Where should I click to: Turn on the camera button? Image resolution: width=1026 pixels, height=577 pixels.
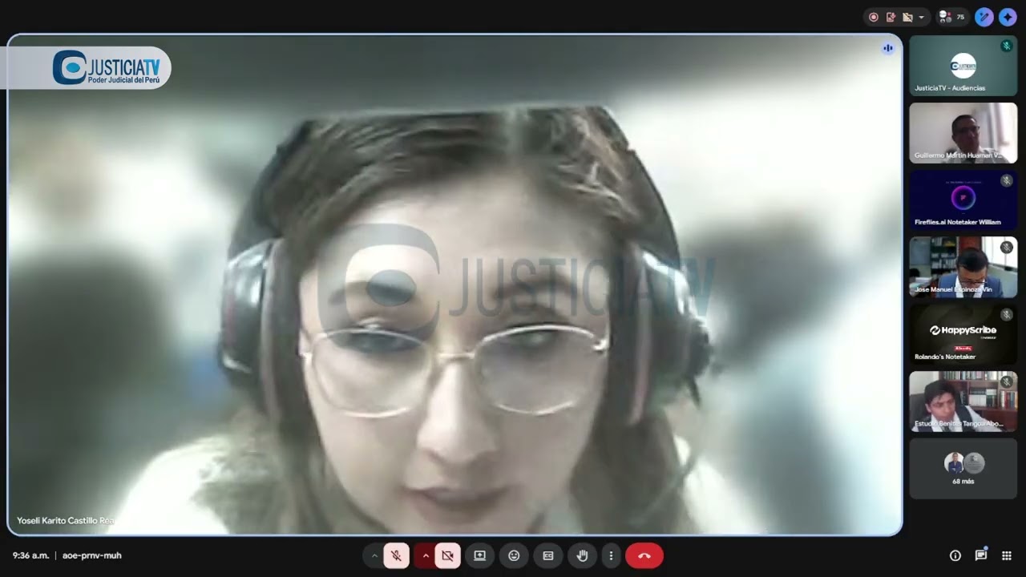(447, 555)
